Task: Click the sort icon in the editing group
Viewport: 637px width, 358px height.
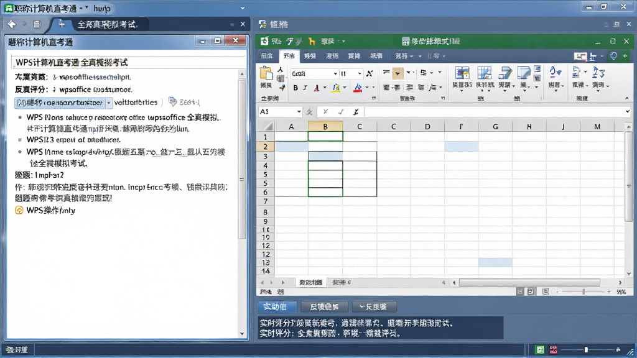Action: click(x=577, y=72)
